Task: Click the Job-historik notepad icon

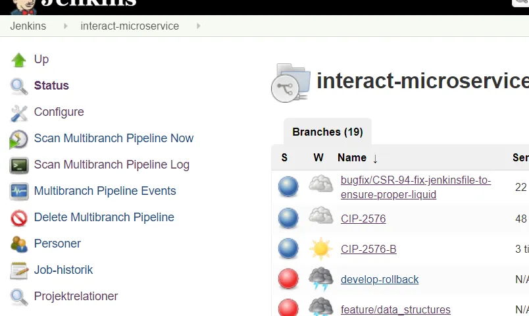Action: click(x=19, y=271)
